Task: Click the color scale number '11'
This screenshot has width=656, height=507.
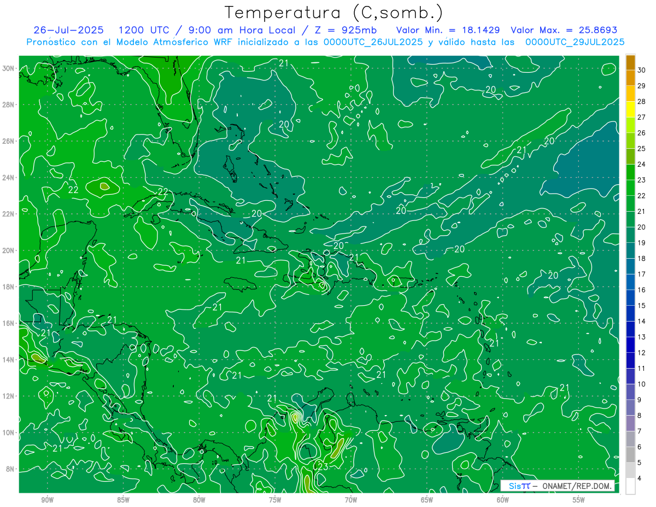Action: [x=641, y=369]
